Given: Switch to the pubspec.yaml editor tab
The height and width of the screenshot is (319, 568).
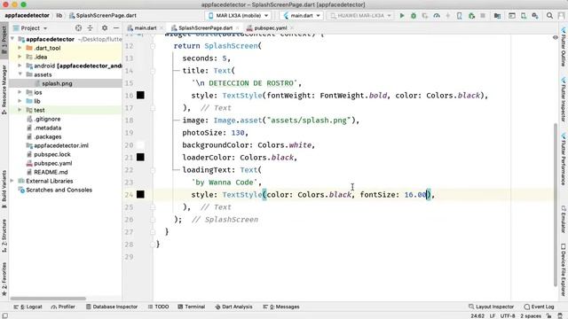Looking at the screenshot, I should [x=270, y=27].
